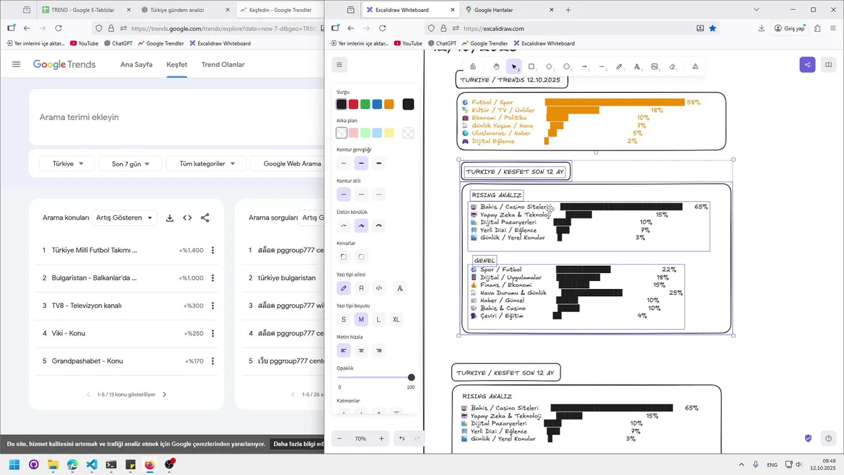Screen dimensions: 844x475
Task: Select the Diamond shape tool
Action: coord(549,67)
